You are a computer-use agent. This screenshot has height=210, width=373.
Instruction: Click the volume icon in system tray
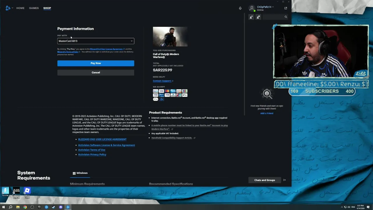point(349,207)
